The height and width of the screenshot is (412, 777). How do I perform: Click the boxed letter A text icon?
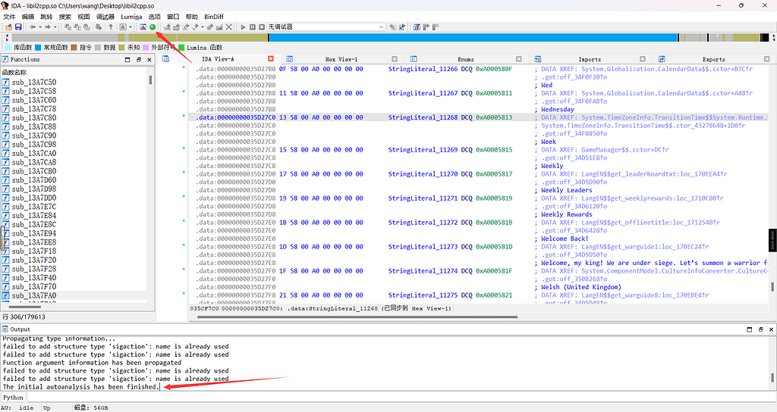click(123, 27)
